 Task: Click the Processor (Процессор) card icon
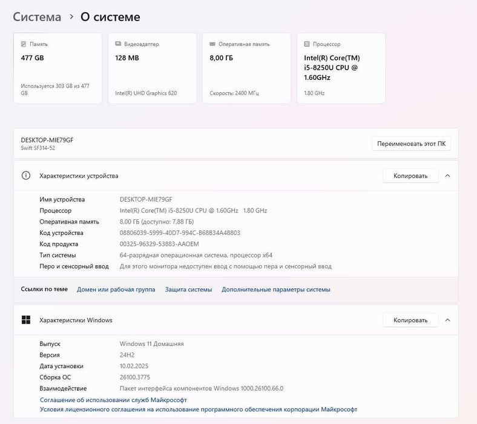point(307,44)
